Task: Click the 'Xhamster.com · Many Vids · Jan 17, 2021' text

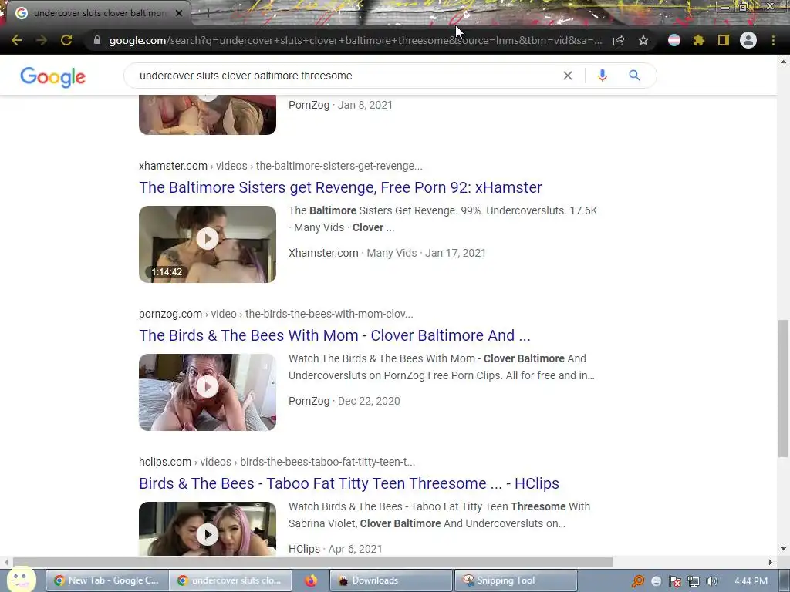Action: [387, 253]
